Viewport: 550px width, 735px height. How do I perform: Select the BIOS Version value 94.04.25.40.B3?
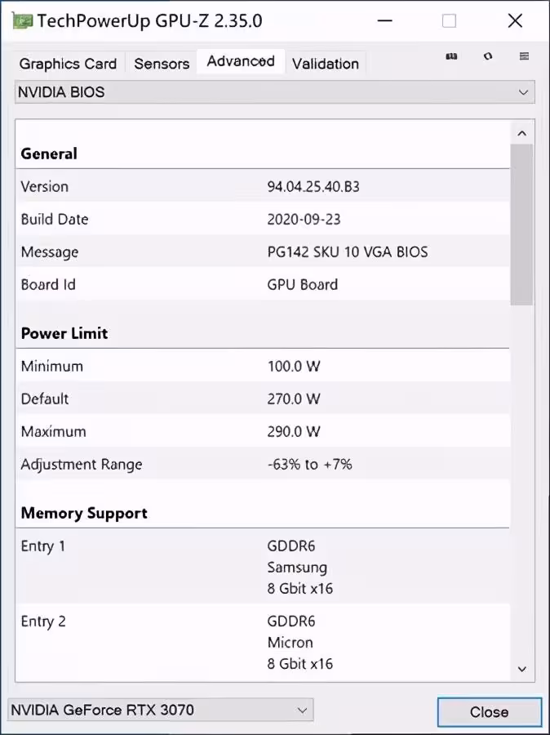313,186
